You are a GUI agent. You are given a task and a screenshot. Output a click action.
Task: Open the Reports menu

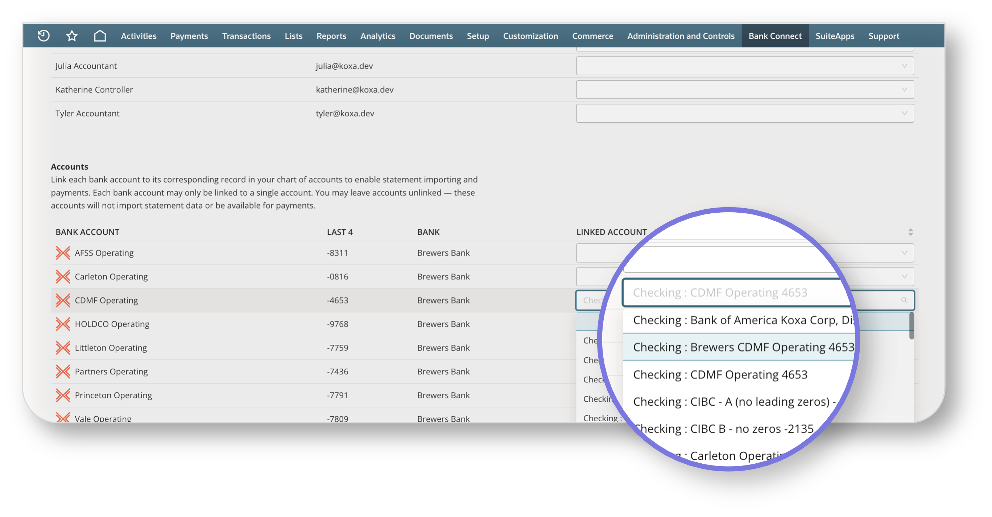[x=331, y=36]
